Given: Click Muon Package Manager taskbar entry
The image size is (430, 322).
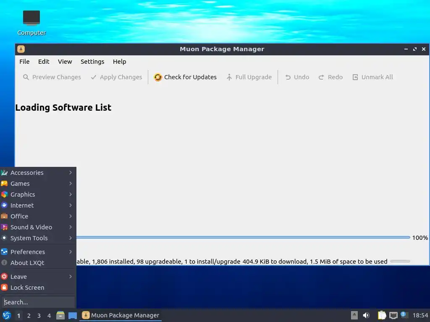Looking at the screenshot, I should pos(121,315).
